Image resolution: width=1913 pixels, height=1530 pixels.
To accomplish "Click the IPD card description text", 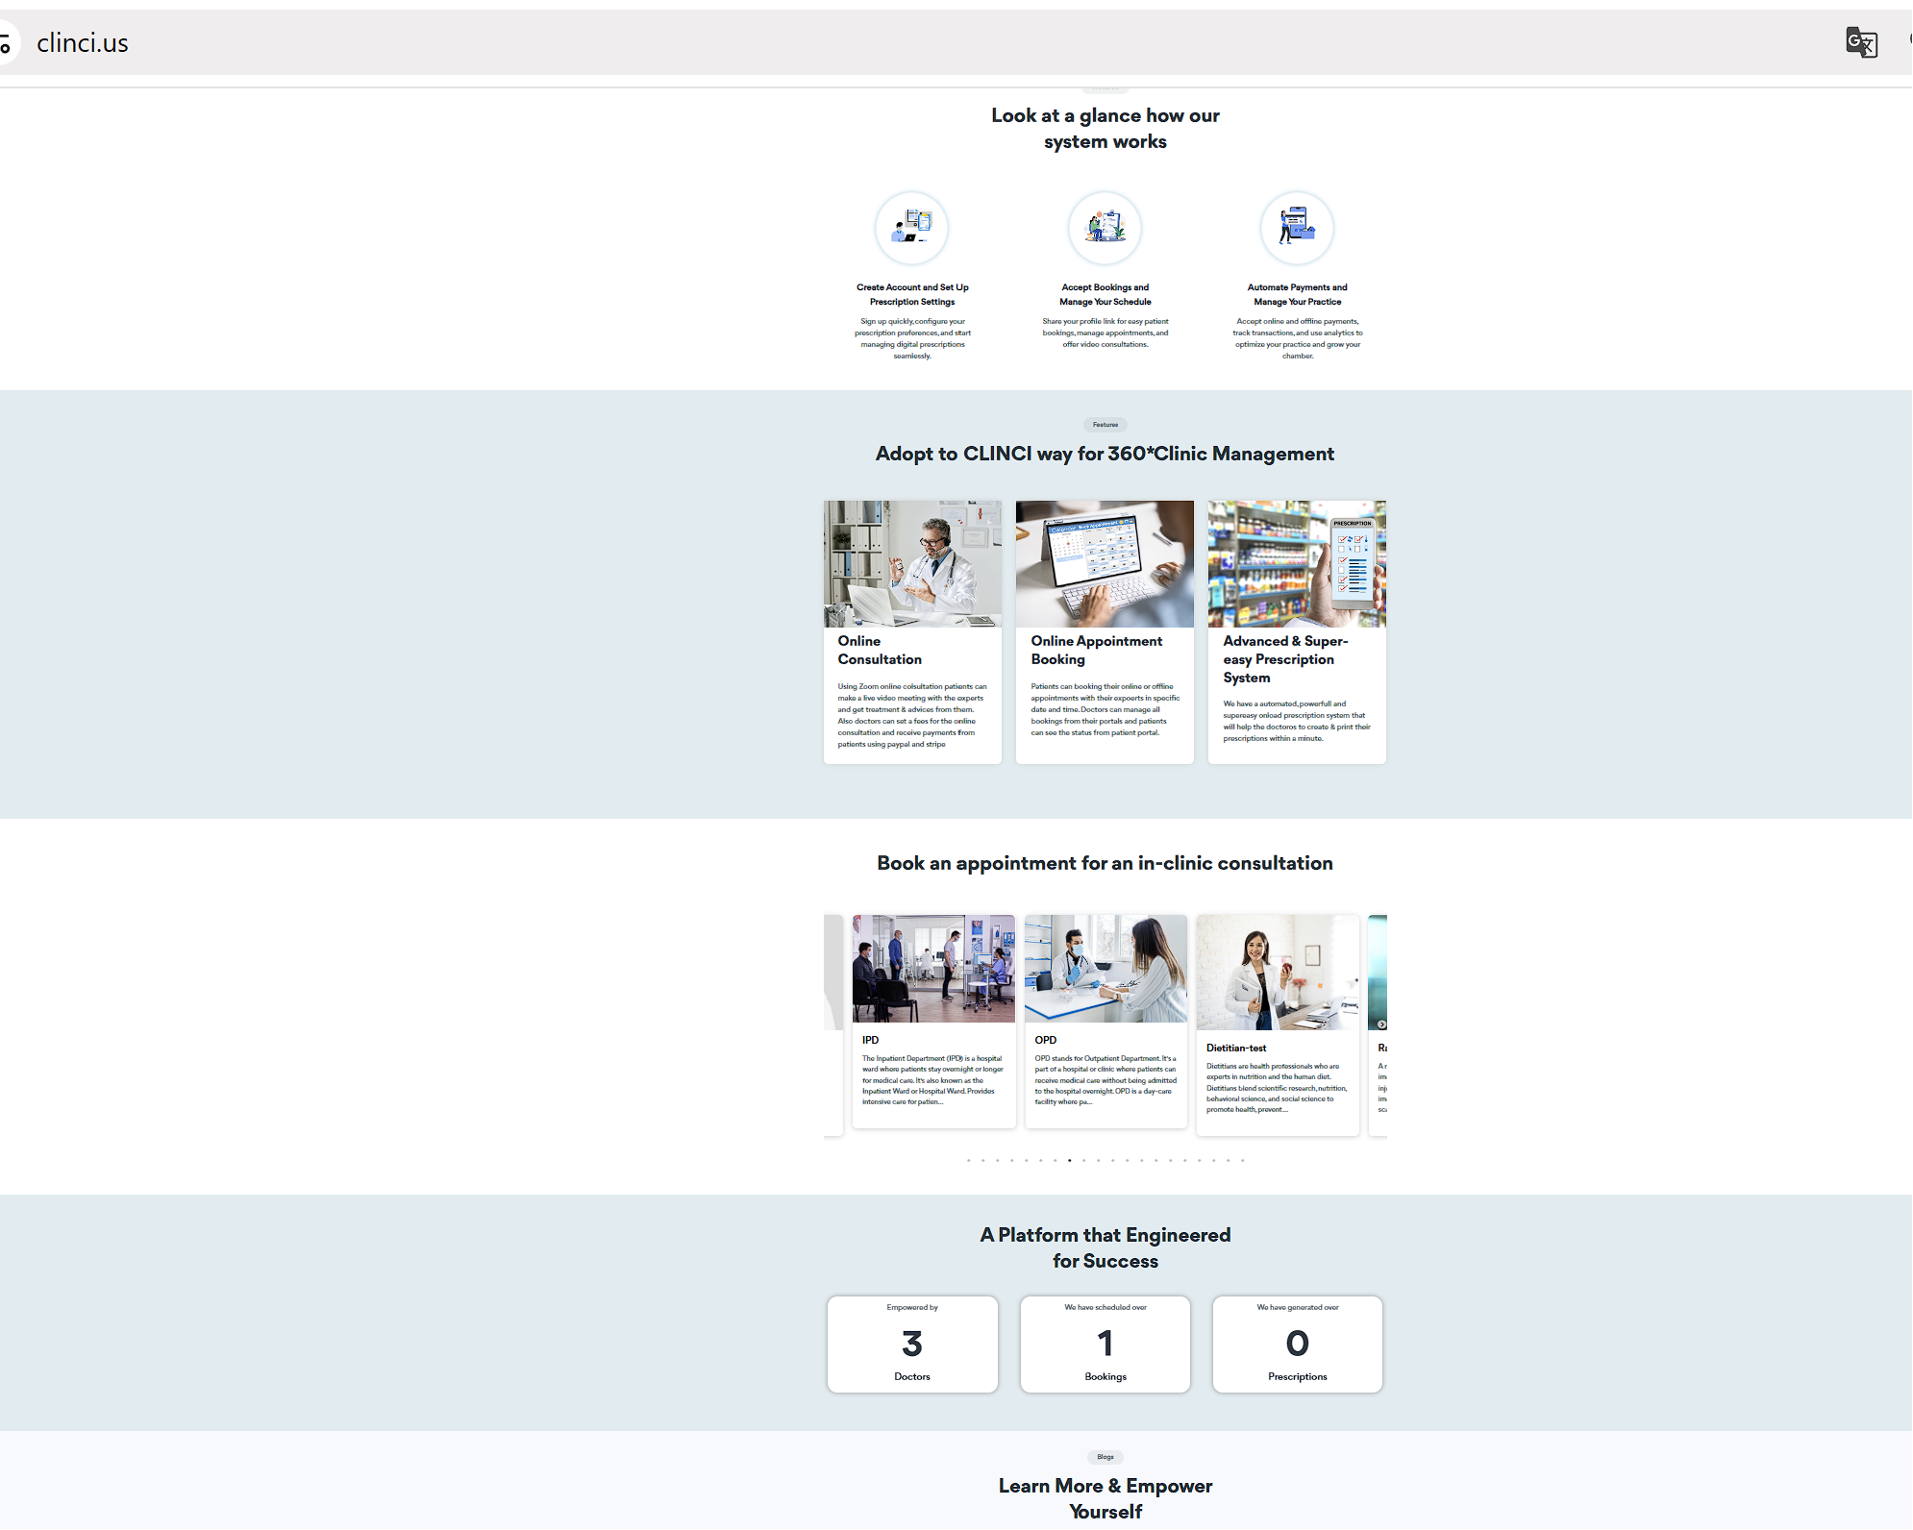I will click(932, 1080).
